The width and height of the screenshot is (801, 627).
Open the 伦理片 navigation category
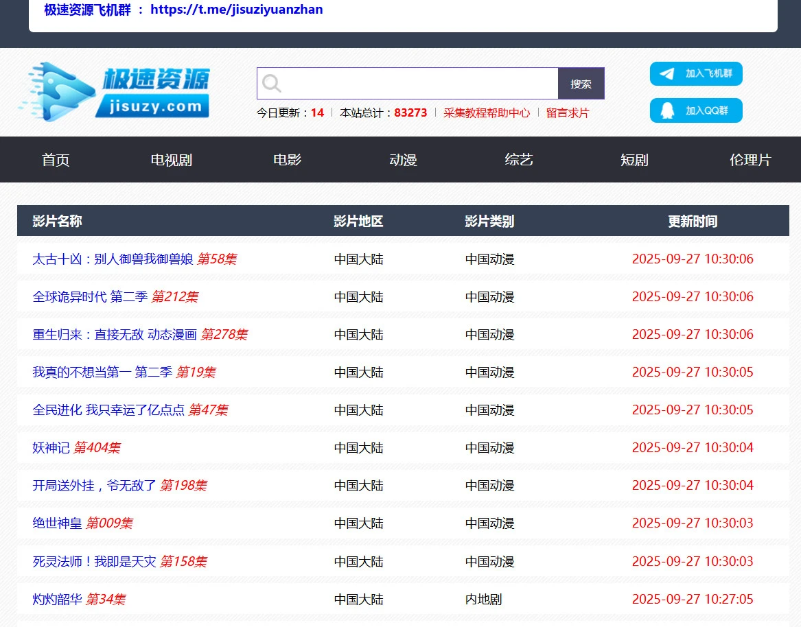click(x=750, y=160)
